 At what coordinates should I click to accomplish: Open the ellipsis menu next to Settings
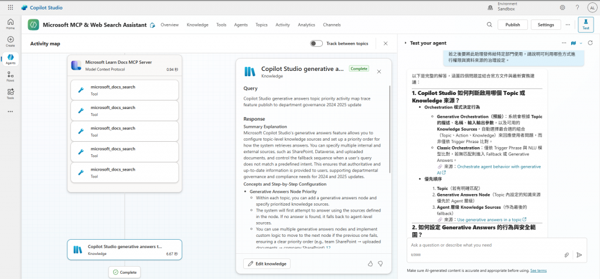[x=567, y=25]
